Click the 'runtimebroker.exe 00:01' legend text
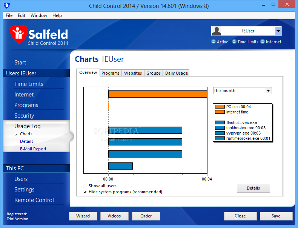The image size is (298, 228). pyautogui.click(x=248, y=138)
